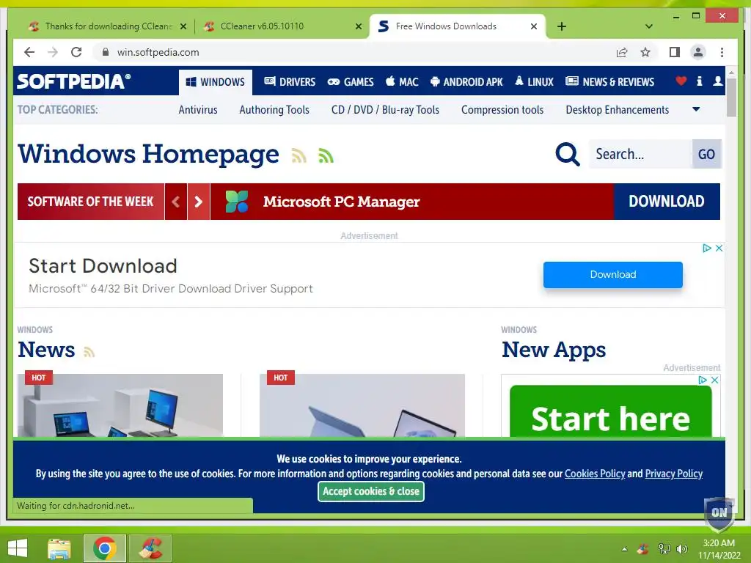Show hidden system tray icons
The width and height of the screenshot is (751, 563).
[x=624, y=549]
